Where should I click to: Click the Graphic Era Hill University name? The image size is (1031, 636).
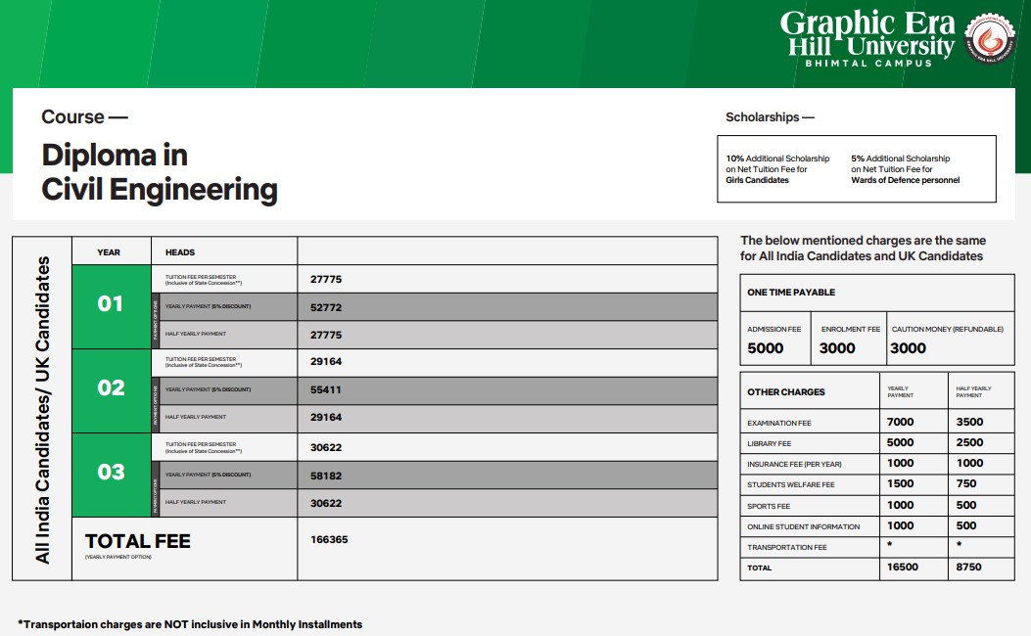point(867,34)
